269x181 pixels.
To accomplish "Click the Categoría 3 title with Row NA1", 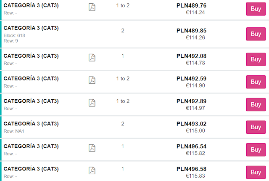I will pyautogui.click(x=31, y=123).
